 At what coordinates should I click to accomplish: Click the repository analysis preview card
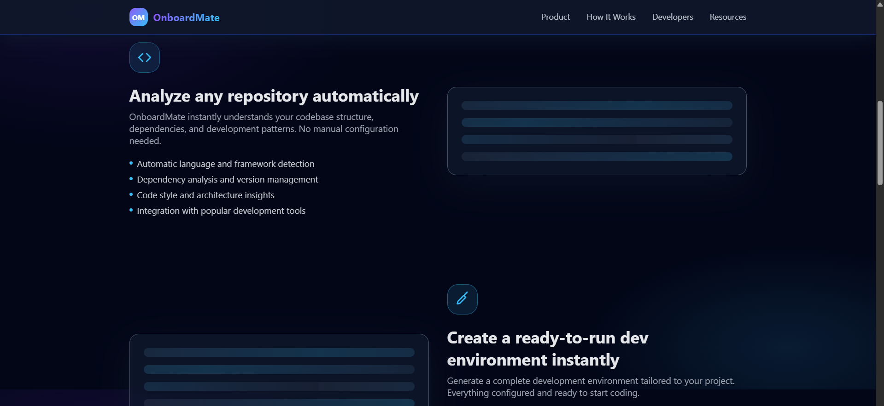(x=597, y=131)
